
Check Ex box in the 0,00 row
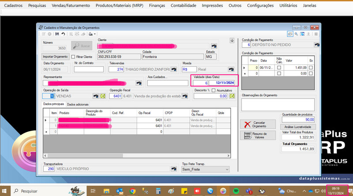pyautogui.click(x=311, y=73)
